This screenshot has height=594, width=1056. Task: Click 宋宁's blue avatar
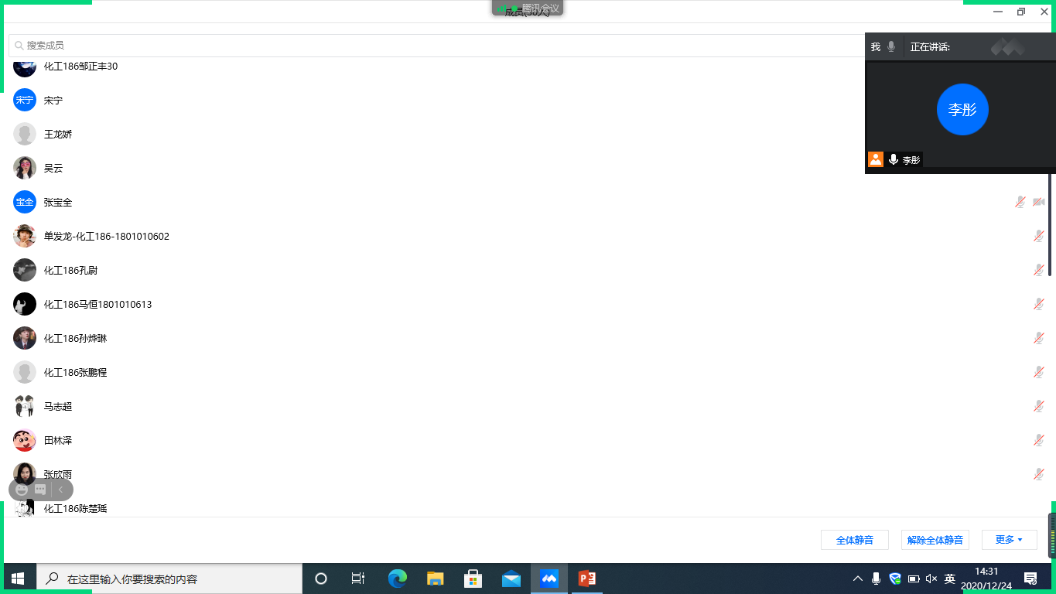(x=25, y=100)
